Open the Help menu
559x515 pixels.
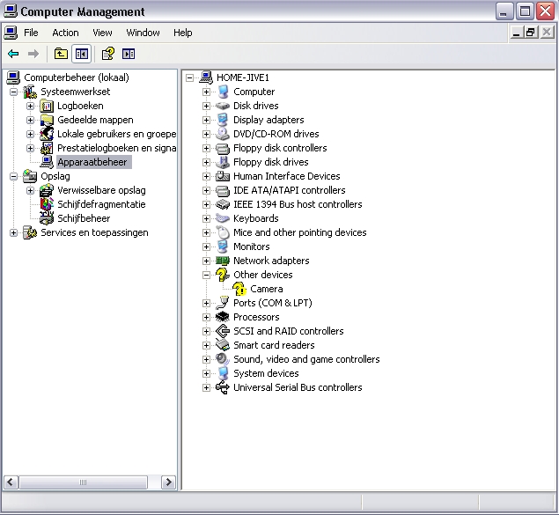click(183, 33)
